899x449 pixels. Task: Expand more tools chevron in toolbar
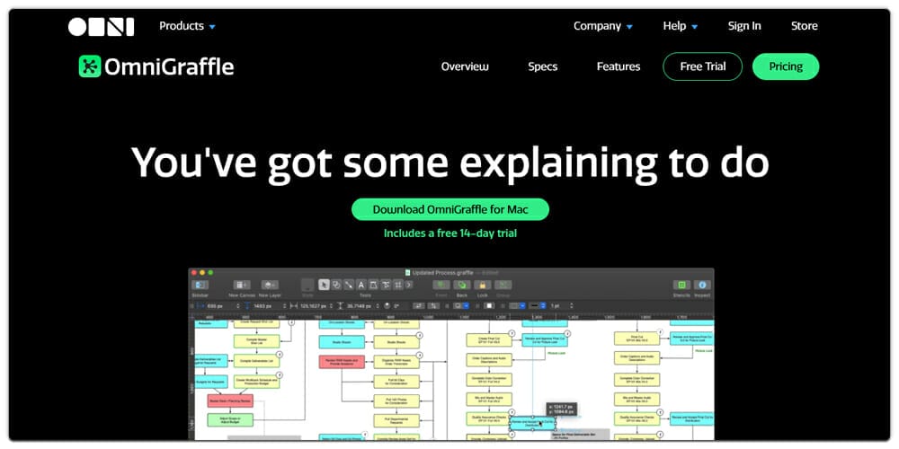pos(409,285)
